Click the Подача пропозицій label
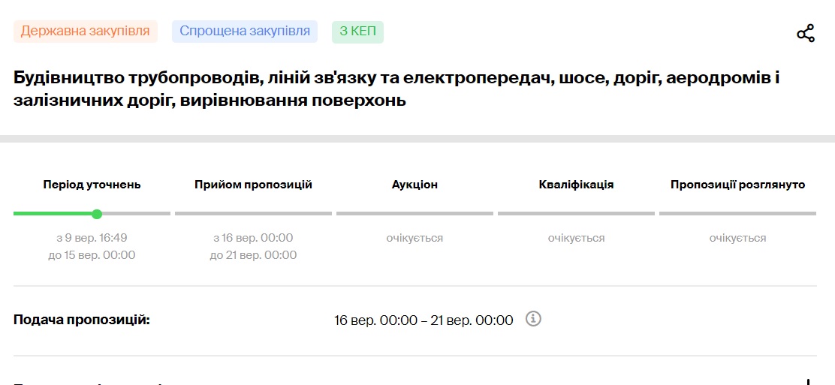Image resolution: width=835 pixels, height=385 pixels. click(x=82, y=320)
